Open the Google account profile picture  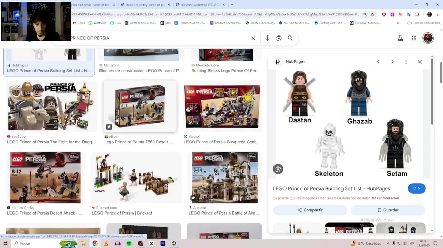[x=428, y=38]
